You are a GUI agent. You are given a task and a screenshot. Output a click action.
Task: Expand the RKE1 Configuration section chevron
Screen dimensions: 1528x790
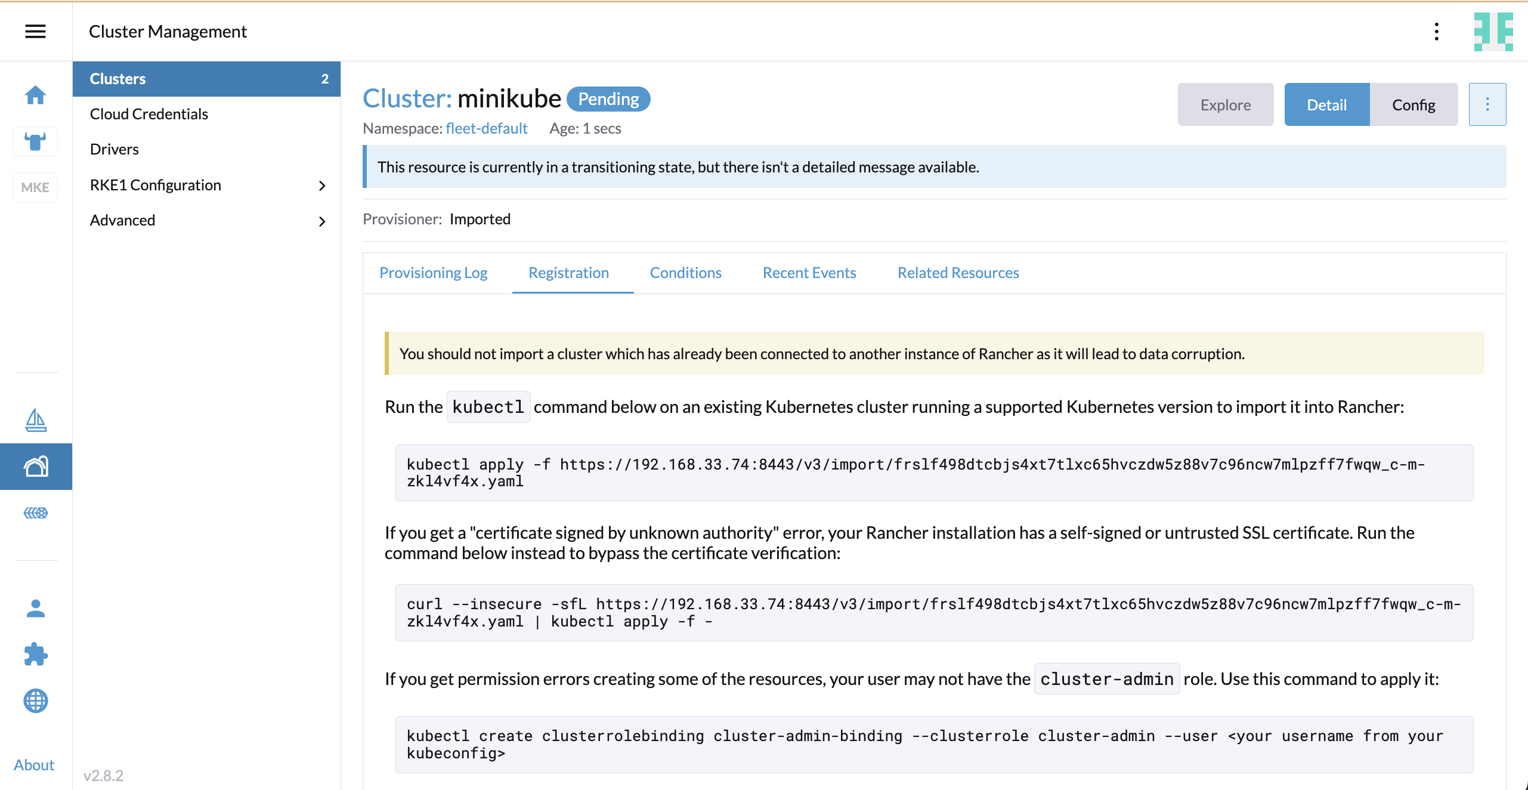click(322, 186)
